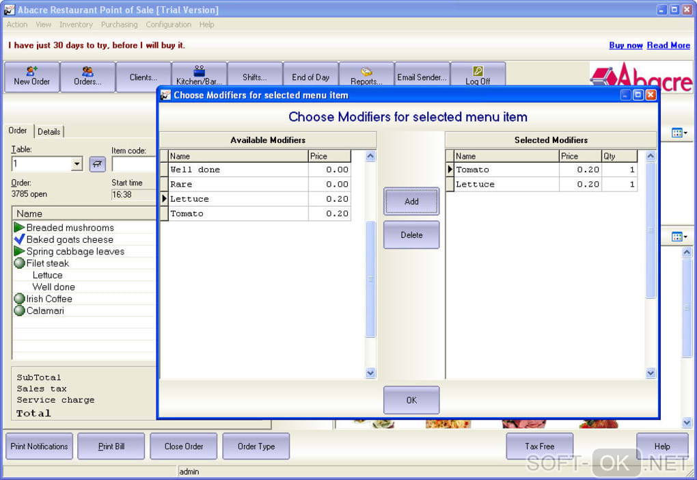Open the View menu

[x=43, y=25]
